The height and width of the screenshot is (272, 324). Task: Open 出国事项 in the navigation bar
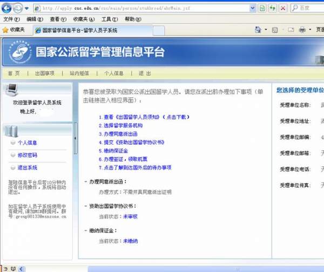[45, 73]
